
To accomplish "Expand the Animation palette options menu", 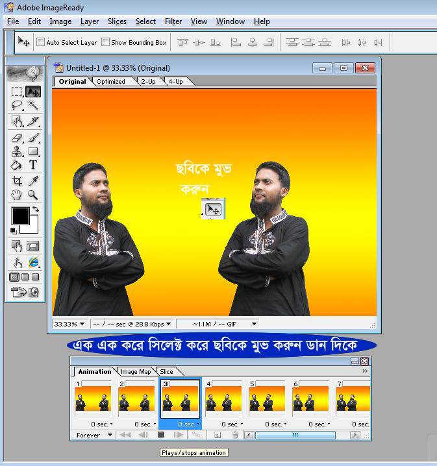I will [365, 371].
